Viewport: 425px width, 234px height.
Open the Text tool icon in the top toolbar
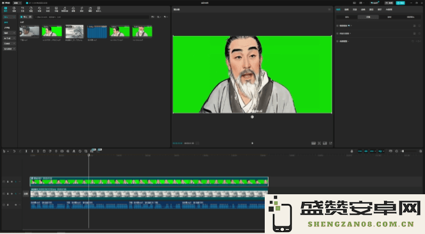22,9
